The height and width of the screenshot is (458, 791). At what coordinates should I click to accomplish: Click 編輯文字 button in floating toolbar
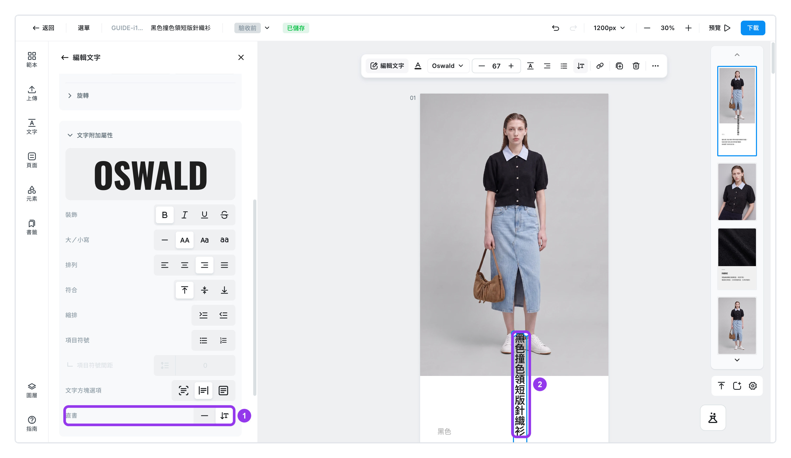(387, 66)
